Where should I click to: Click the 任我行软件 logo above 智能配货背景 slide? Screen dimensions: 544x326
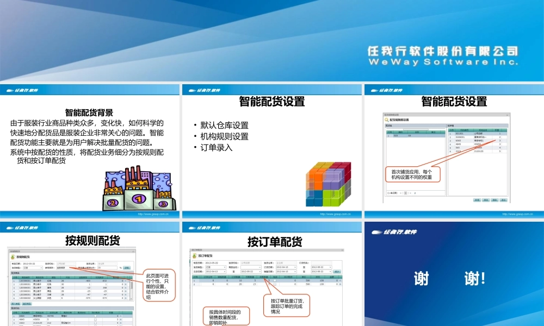point(22,90)
